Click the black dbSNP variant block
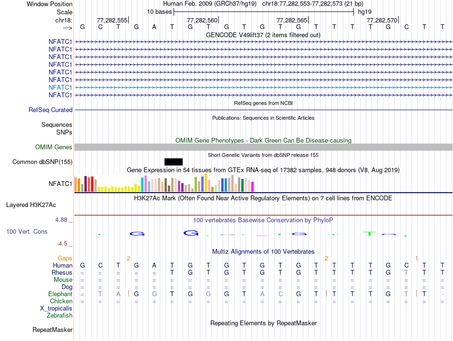 [174, 162]
